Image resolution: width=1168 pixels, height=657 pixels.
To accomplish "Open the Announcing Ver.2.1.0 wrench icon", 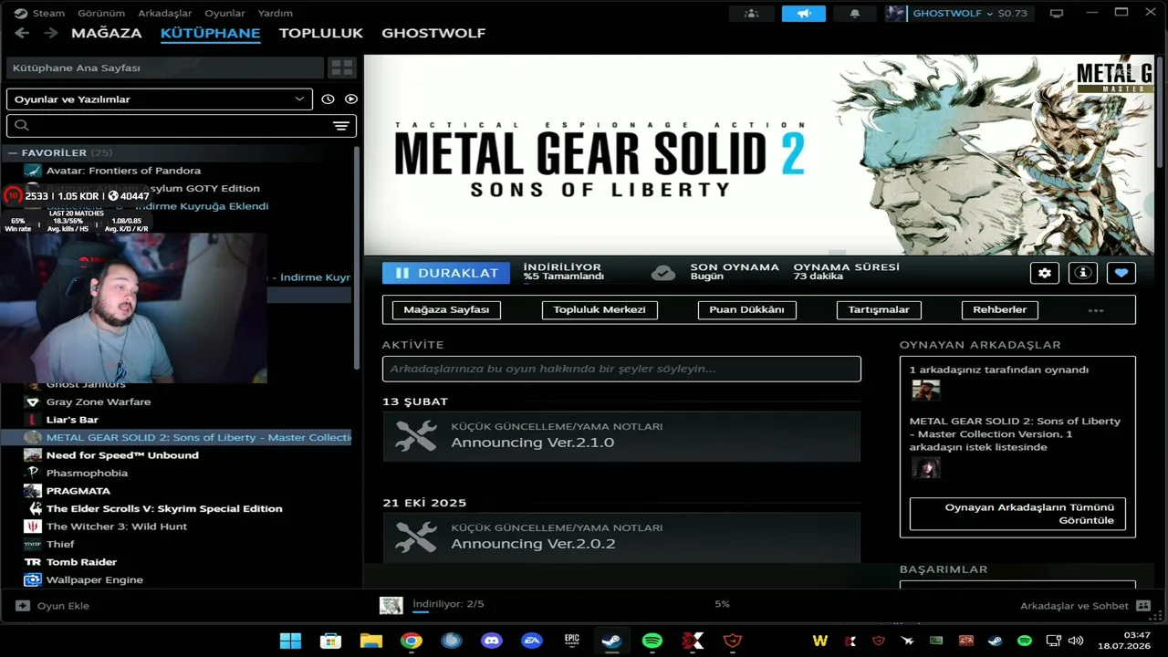I will [x=416, y=435].
